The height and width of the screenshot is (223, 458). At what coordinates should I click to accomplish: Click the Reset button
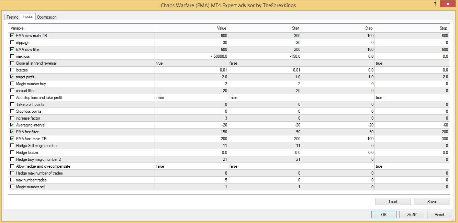(x=439, y=214)
